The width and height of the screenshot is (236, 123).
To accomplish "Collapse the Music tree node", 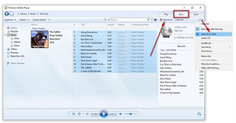I will 5,35.
